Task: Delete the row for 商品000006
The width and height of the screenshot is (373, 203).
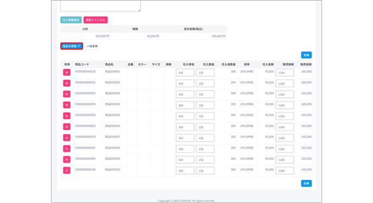Action: (67, 127)
